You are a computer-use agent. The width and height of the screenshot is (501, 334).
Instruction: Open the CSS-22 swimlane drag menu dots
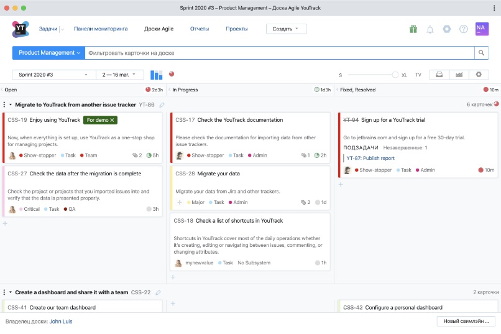pyautogui.click(x=4, y=292)
